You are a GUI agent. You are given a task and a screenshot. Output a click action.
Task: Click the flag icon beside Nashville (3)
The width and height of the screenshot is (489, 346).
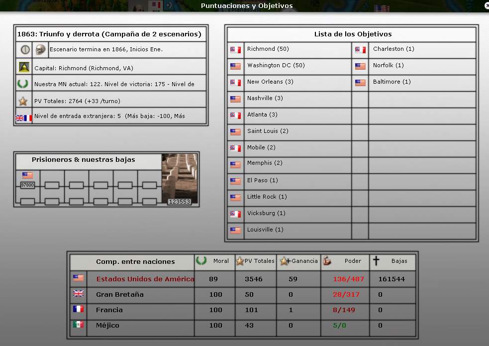235,99
